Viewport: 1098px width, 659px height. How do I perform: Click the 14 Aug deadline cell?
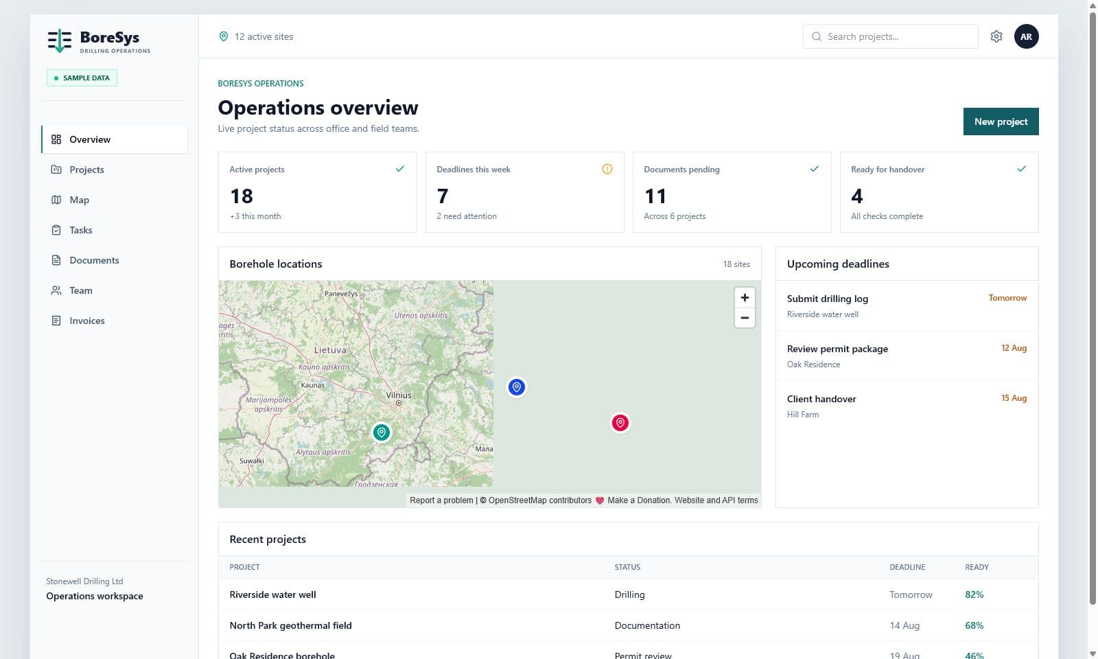(904, 625)
